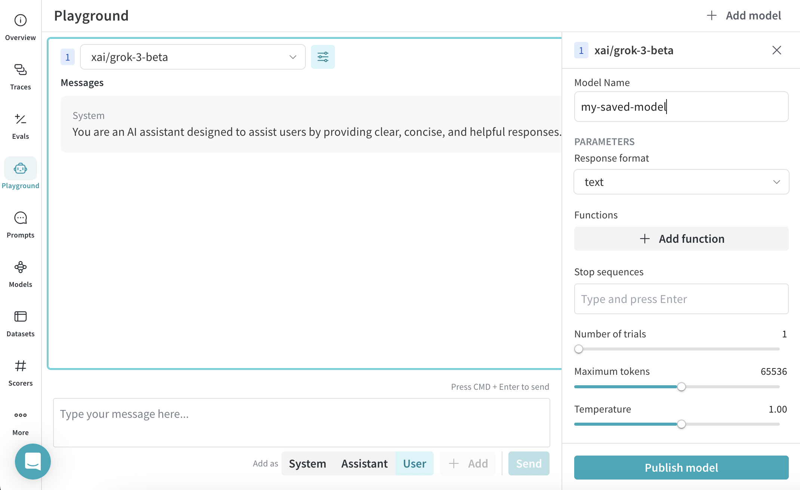
Task: Open Scorers hash icon in sidebar
Action: [21, 366]
